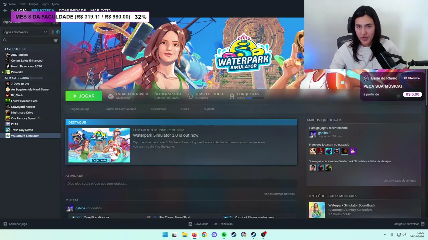This screenshot has height=240, width=428.
Task: Open the Amigos menu
Action: point(33,4)
